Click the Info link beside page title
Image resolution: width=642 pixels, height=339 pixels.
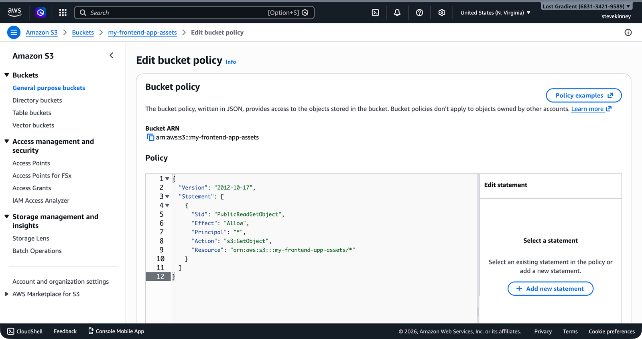(231, 62)
